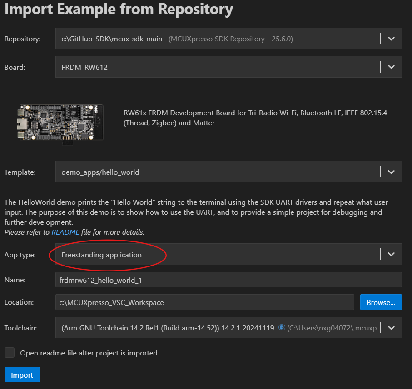Viewport: 412px width, 389px height.
Task: Click the blue D icon in Toolchain field
Action: (282, 328)
